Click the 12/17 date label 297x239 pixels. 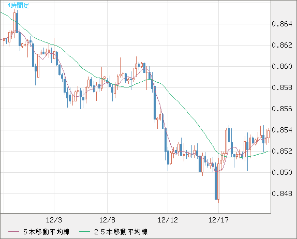[x=218, y=220]
